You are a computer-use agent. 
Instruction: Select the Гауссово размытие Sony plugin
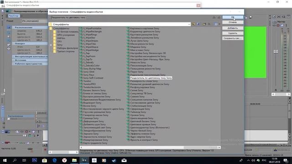(x=97, y=112)
